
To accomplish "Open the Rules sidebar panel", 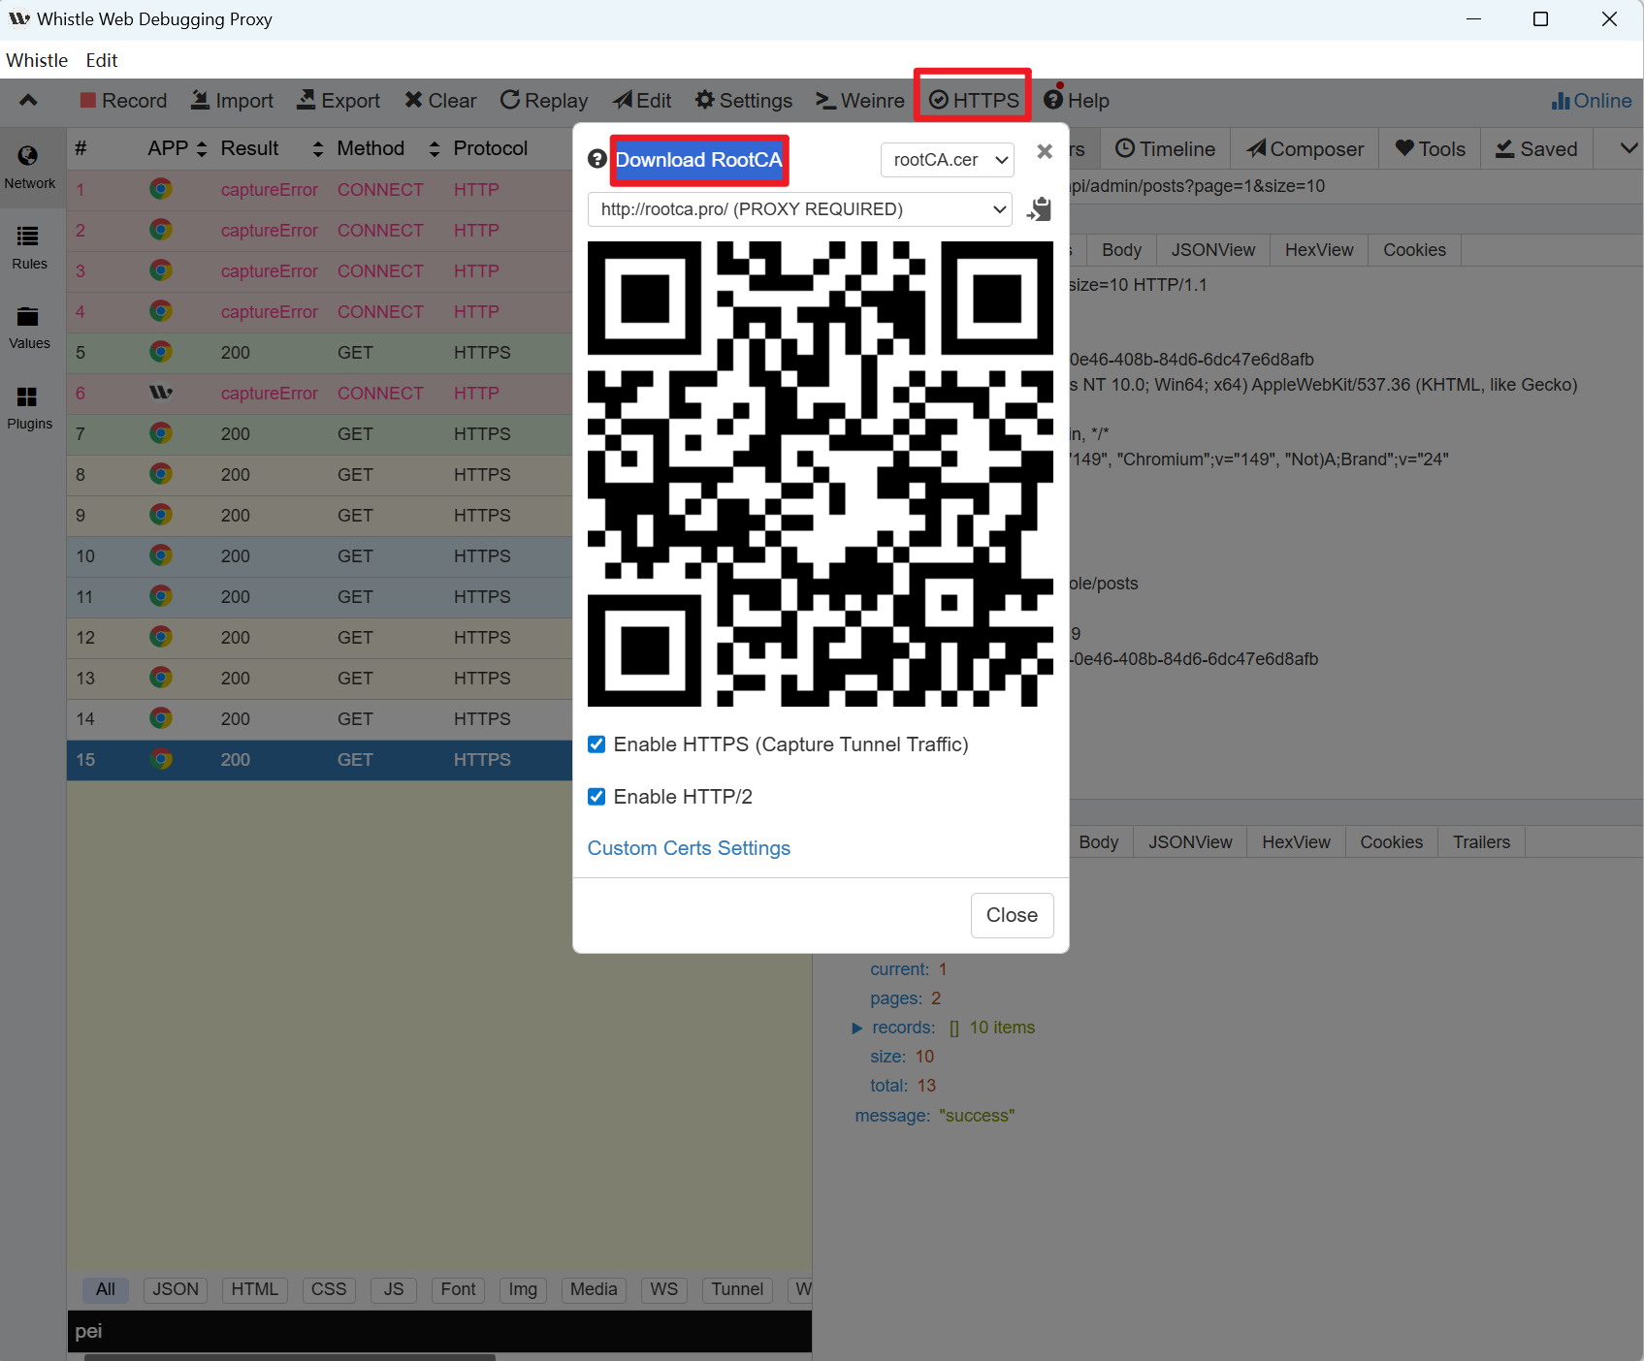I will click(29, 248).
